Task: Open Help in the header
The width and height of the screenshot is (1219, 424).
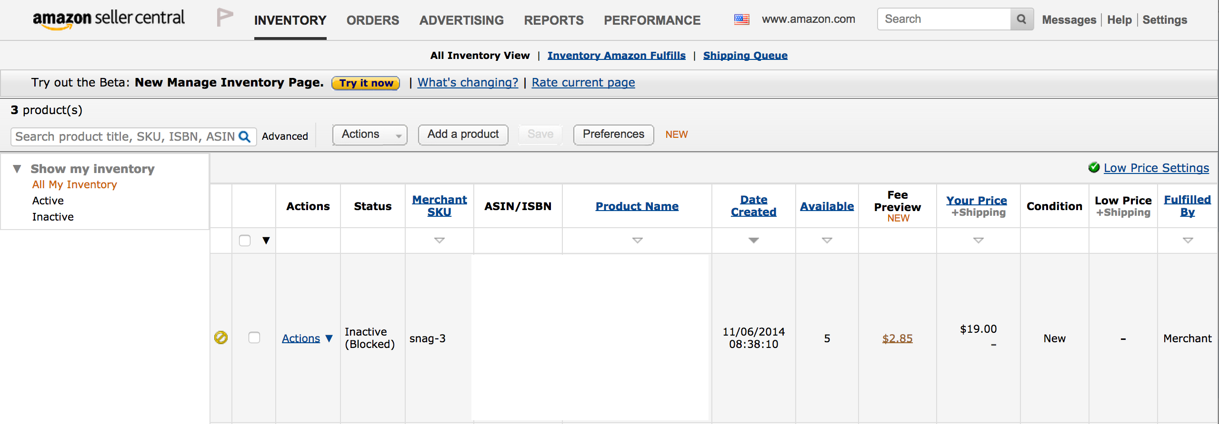Action: (1119, 20)
